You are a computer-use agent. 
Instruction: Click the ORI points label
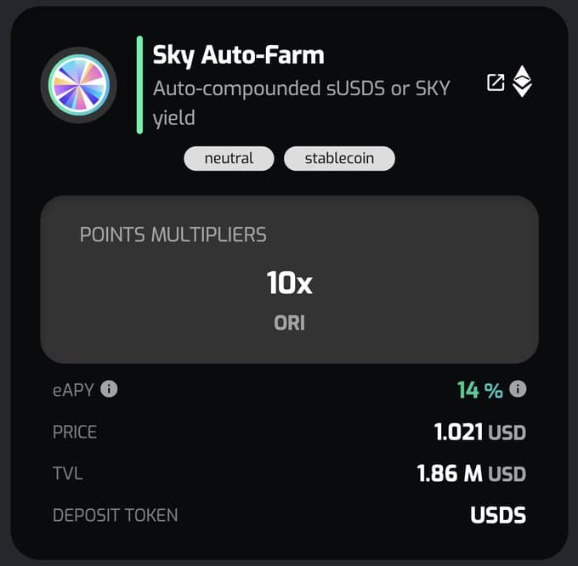[x=289, y=323]
